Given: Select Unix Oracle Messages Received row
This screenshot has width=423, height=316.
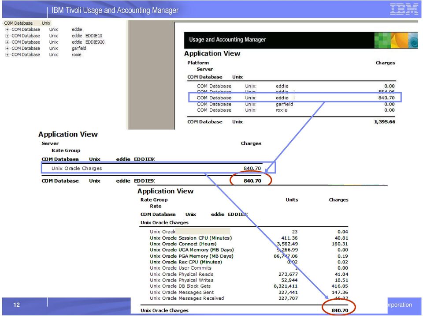Looking at the screenshot, I should pyautogui.click(x=249, y=298).
